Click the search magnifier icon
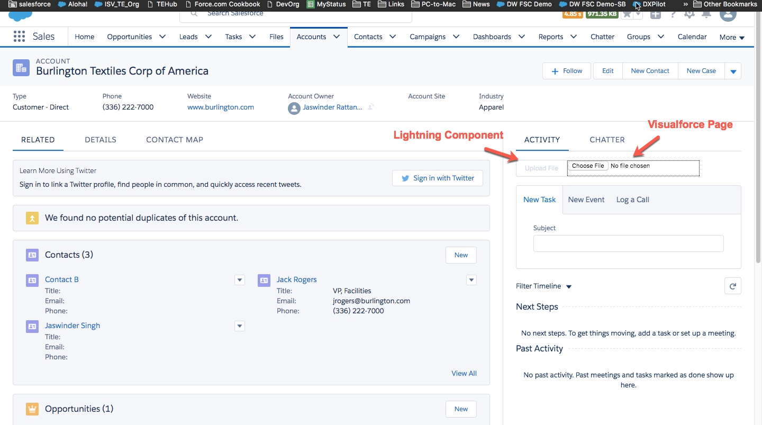The height and width of the screenshot is (425, 762). click(x=194, y=13)
